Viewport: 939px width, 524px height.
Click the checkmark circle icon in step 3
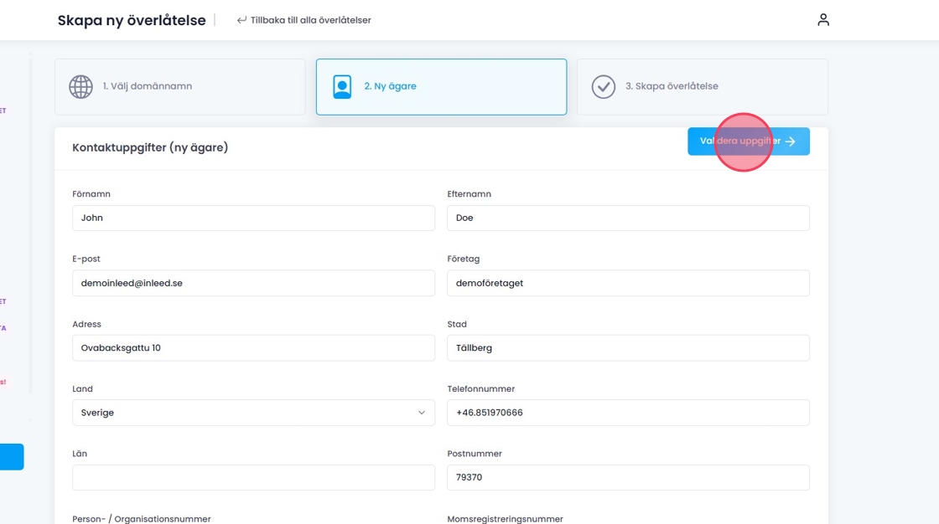(603, 87)
